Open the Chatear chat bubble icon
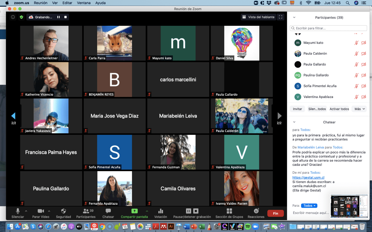 point(108,211)
